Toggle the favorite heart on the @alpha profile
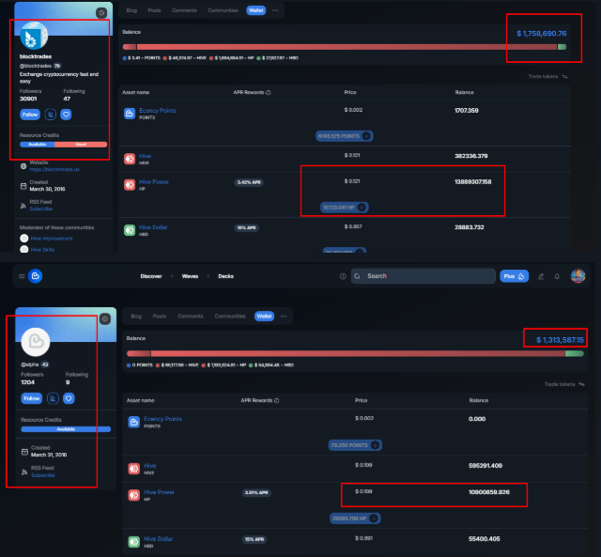The image size is (601, 557). pos(69,398)
